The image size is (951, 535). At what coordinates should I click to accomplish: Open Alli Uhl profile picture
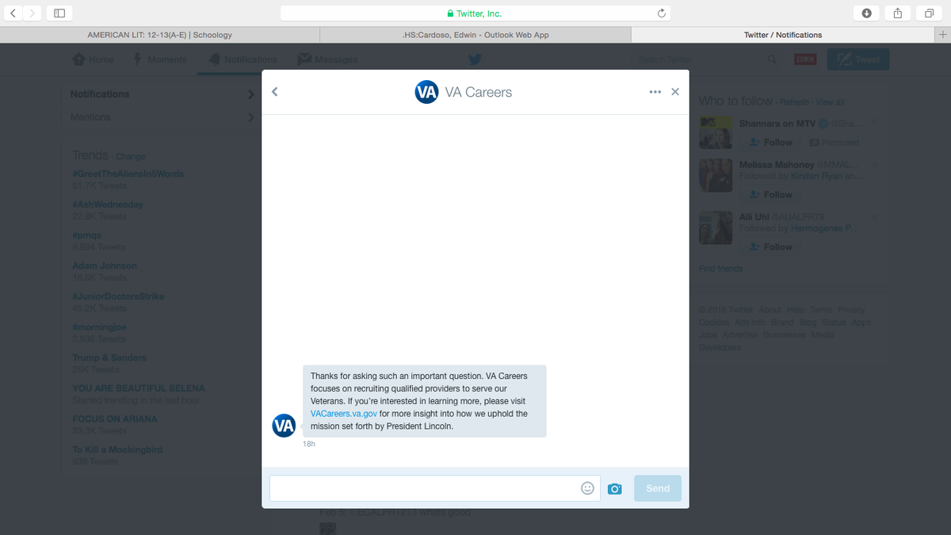pyautogui.click(x=715, y=227)
